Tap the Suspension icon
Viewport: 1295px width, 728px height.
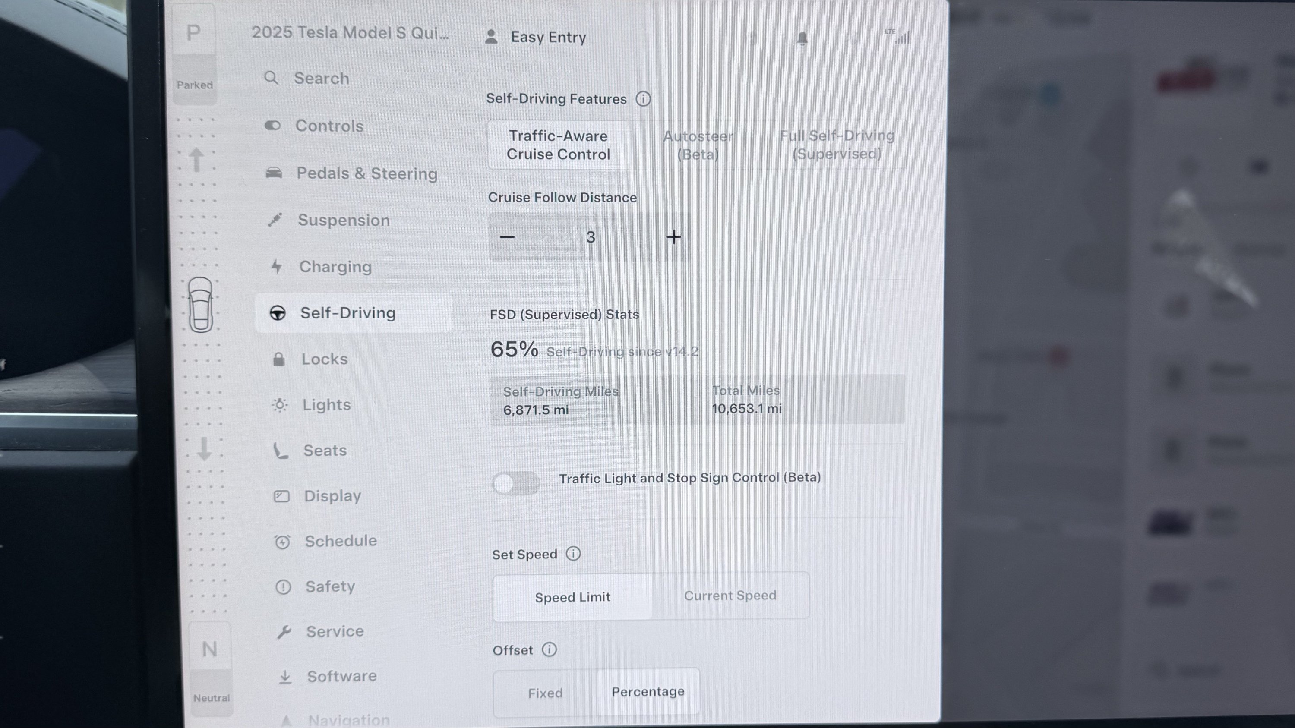[275, 220]
